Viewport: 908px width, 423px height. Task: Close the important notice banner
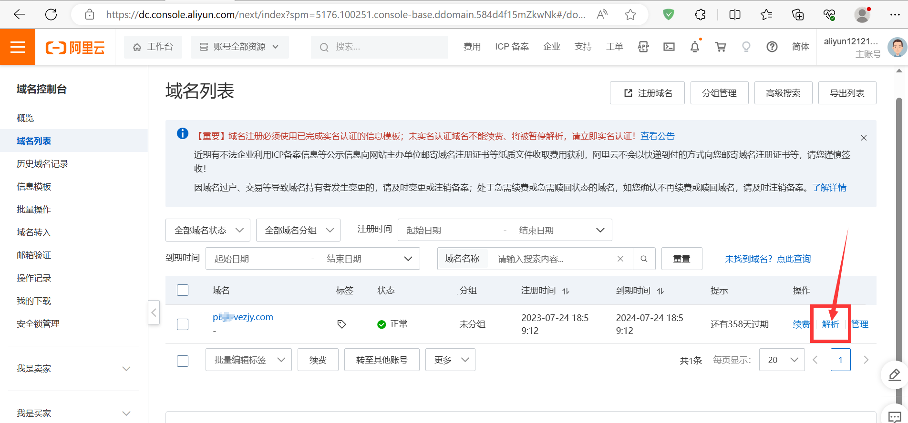(864, 138)
